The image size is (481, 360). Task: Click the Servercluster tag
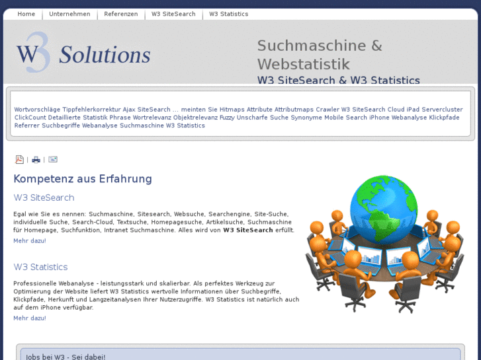[442, 110]
